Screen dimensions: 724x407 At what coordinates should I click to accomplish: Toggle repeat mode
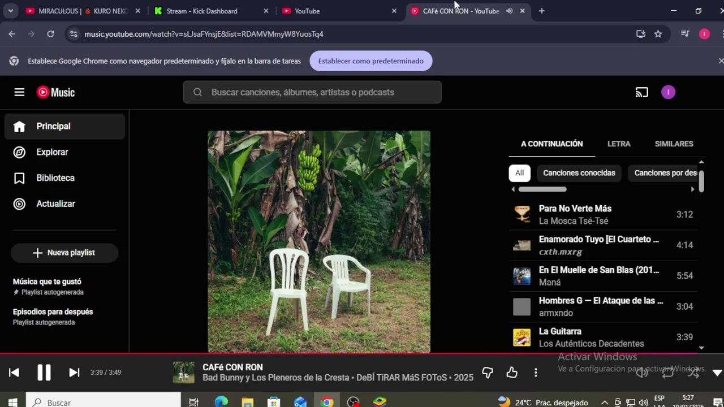point(668,373)
